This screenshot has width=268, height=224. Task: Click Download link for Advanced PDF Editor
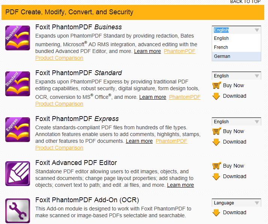pos(234,176)
